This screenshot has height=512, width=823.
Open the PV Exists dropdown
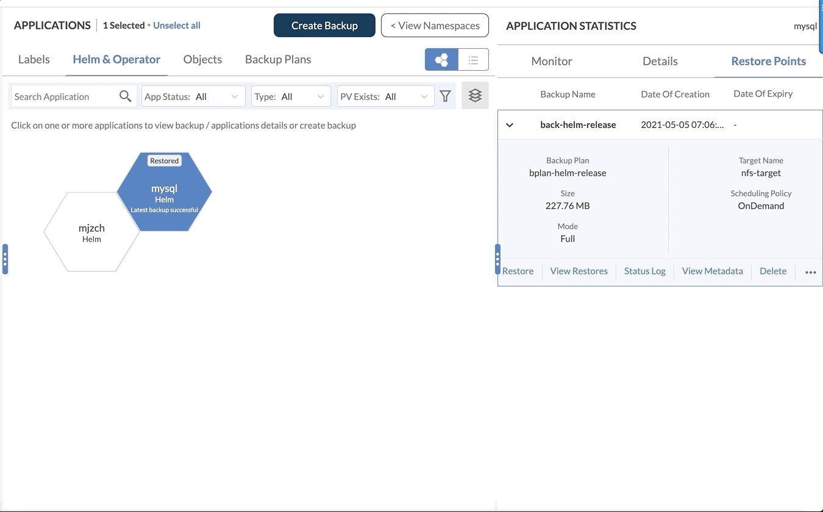pos(385,96)
